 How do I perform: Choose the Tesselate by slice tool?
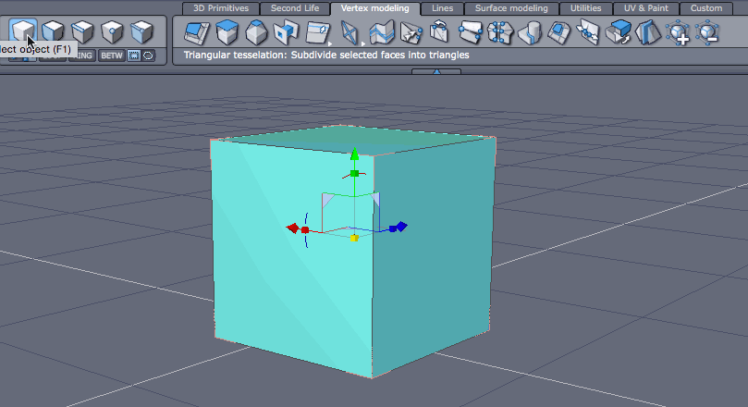pos(381,32)
